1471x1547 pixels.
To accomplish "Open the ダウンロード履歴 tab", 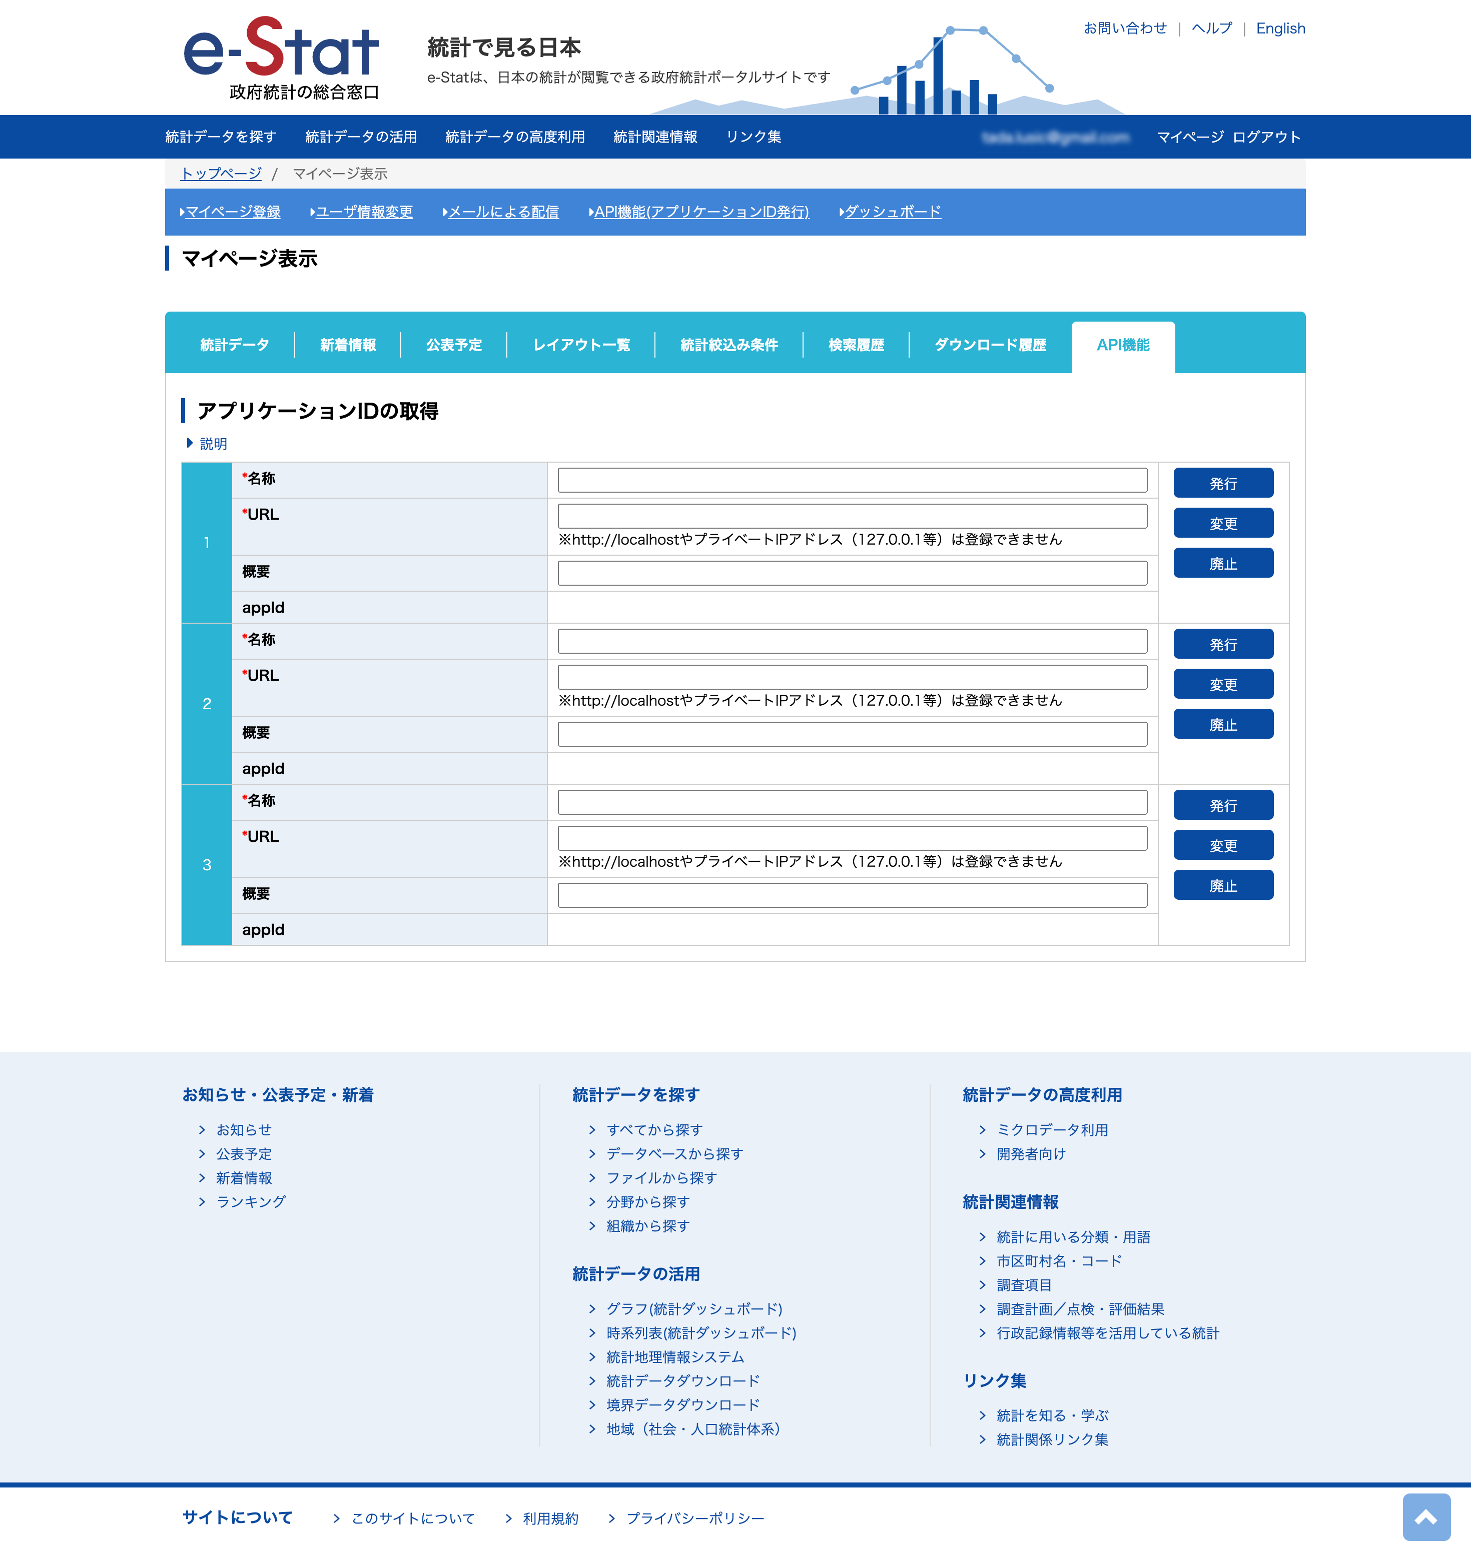I will coord(990,345).
